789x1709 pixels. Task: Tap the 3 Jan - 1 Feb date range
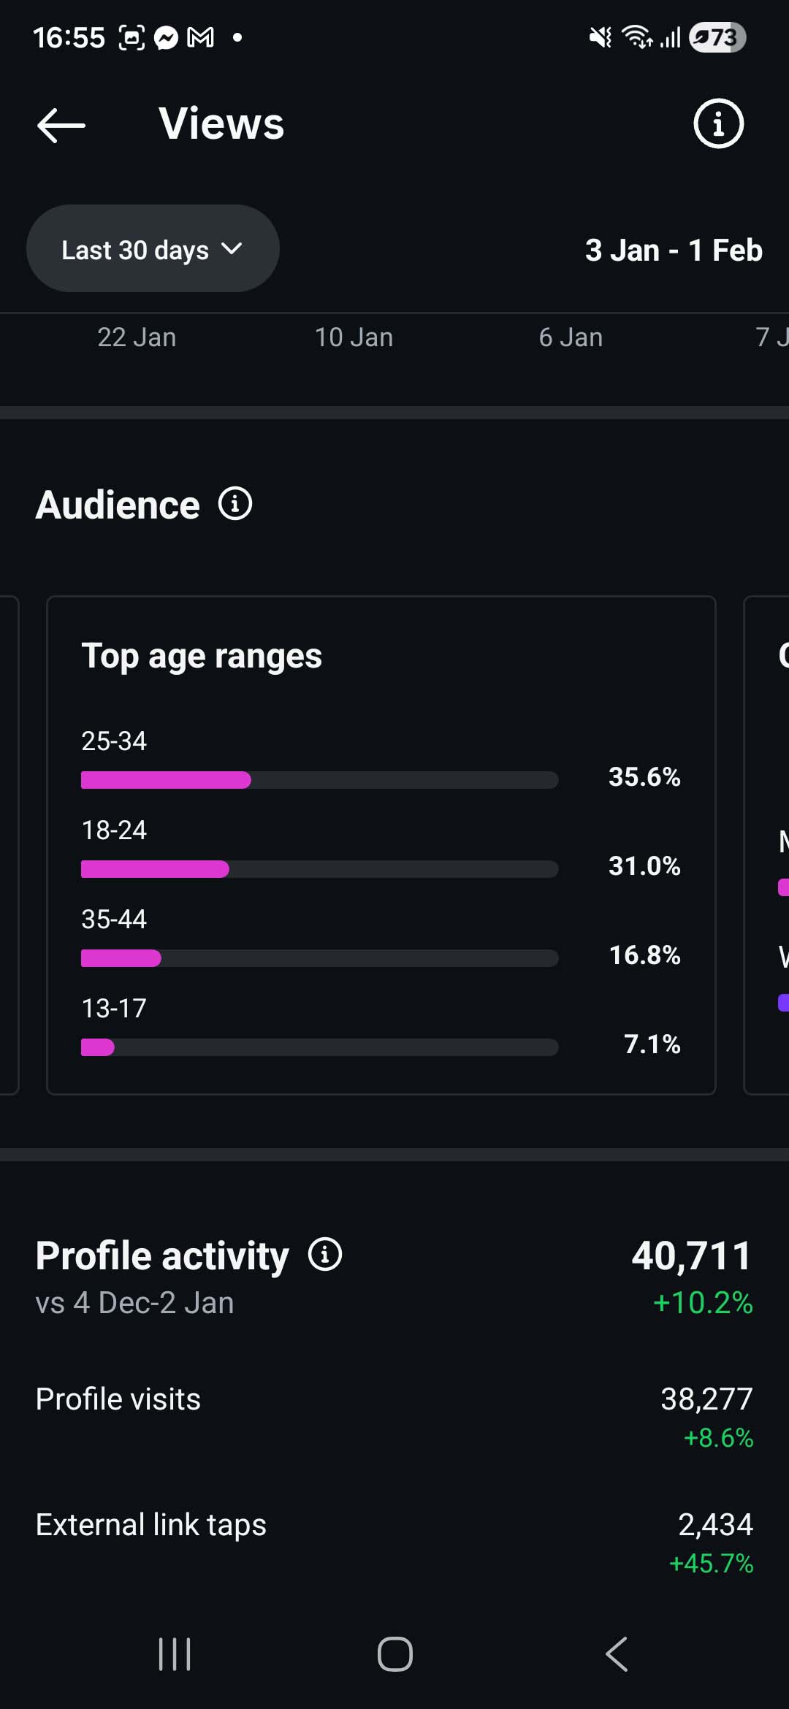(674, 251)
